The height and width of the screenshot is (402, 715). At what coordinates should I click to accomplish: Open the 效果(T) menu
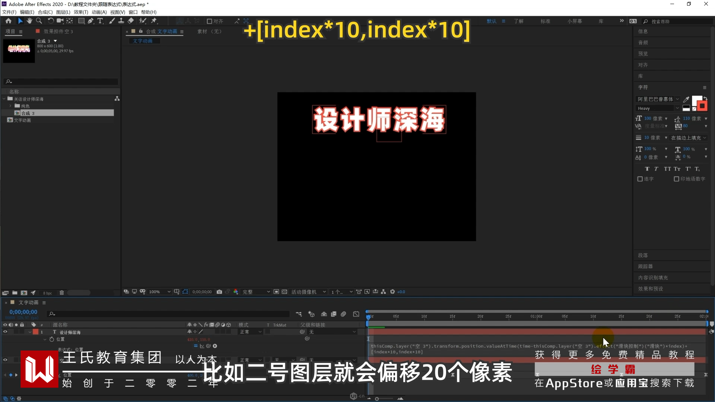(81, 12)
